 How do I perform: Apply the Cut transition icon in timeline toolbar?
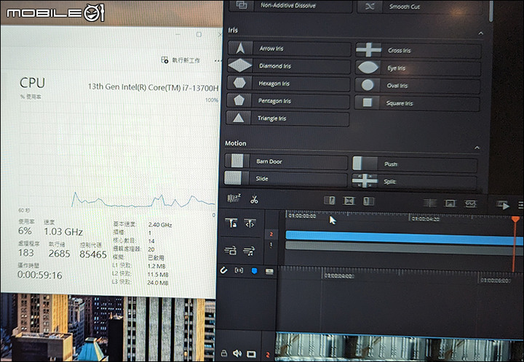point(330,200)
